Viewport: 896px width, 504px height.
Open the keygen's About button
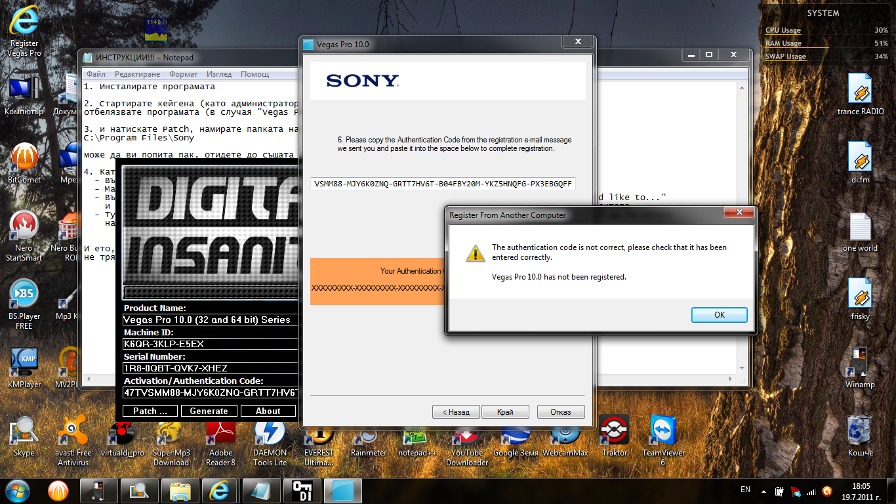(x=268, y=411)
